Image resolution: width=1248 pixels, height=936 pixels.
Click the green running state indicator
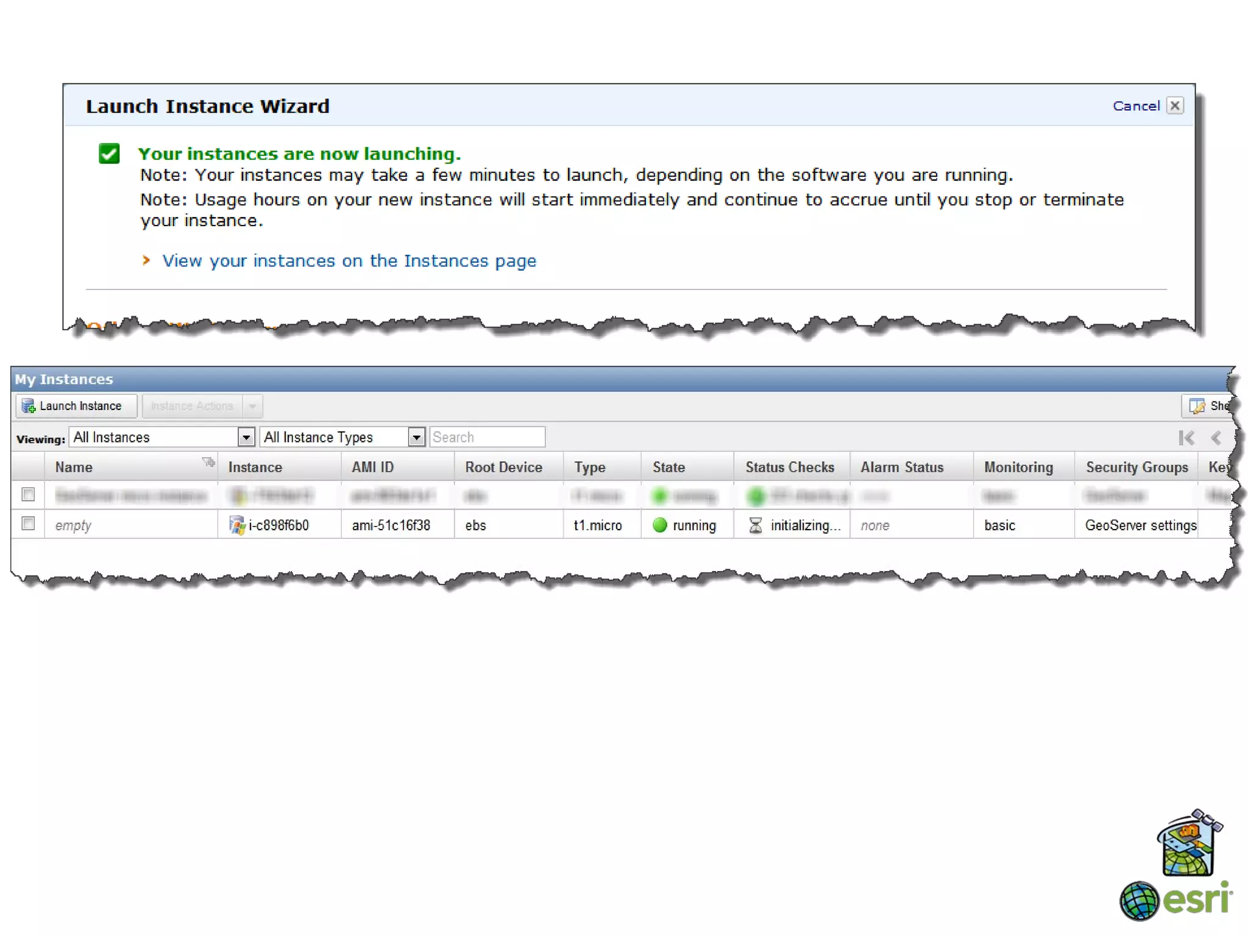[660, 525]
